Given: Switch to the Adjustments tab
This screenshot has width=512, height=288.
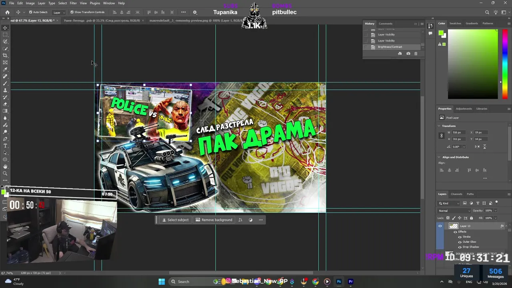Looking at the screenshot, I should pyautogui.click(x=464, y=109).
